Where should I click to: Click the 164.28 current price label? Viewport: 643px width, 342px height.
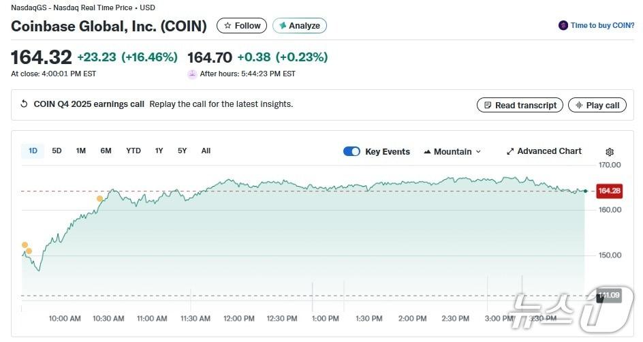pos(609,191)
